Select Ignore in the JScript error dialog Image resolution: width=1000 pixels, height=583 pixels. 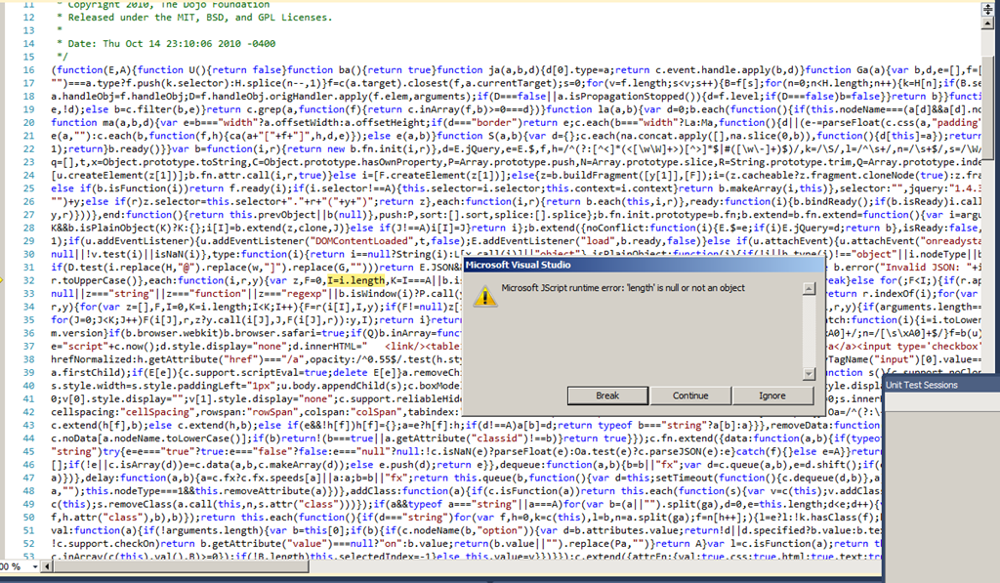[x=772, y=396]
